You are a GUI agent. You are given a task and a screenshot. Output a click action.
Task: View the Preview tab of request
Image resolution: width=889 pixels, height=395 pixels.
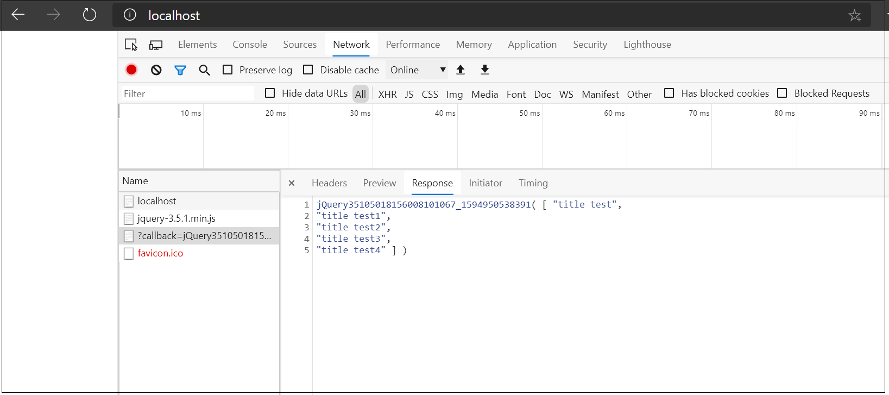(x=380, y=183)
